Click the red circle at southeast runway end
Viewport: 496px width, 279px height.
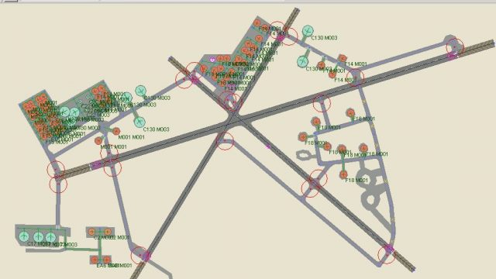tap(387, 255)
